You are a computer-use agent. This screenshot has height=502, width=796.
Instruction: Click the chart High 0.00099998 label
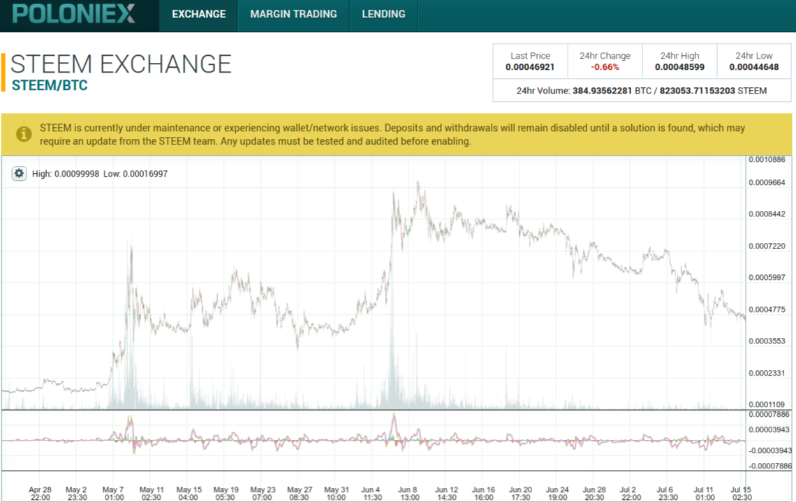tap(66, 174)
